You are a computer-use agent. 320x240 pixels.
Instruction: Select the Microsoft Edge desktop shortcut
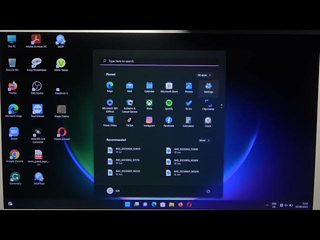click(x=13, y=110)
